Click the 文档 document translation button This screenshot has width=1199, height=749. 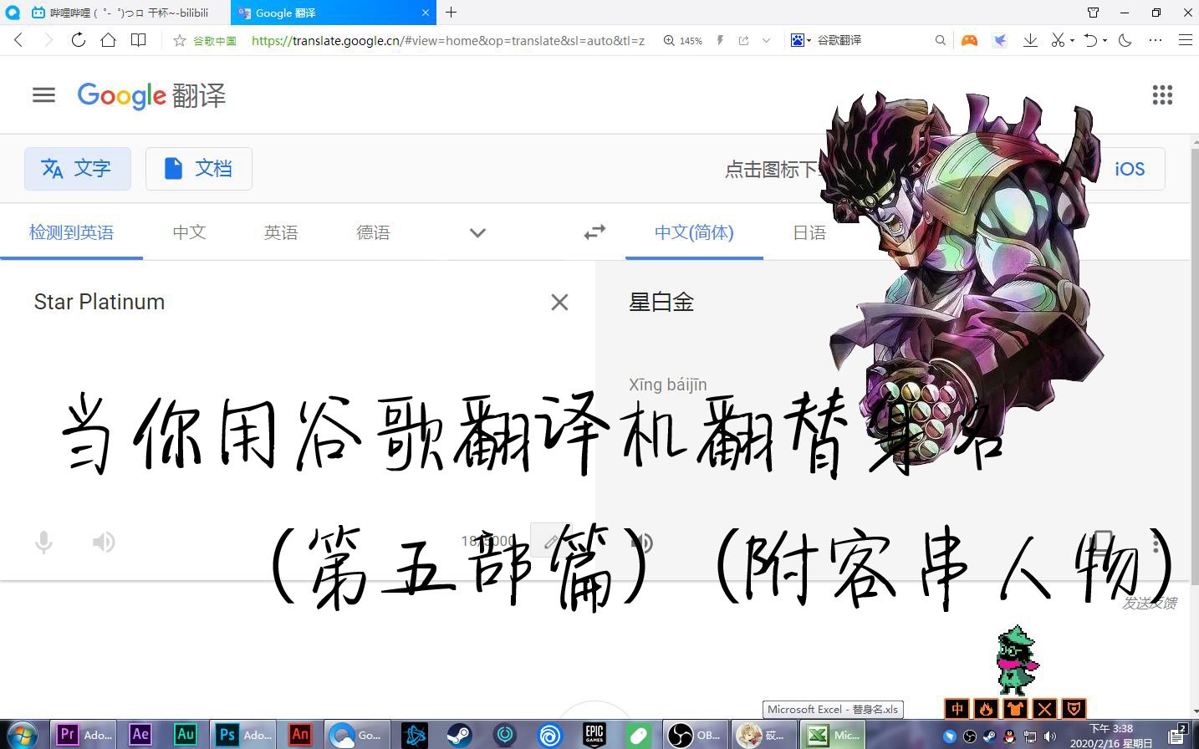pos(199,169)
